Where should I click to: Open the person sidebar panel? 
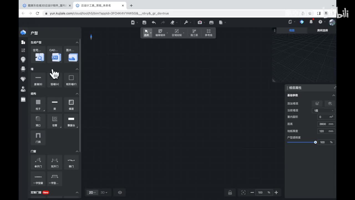click(23, 89)
